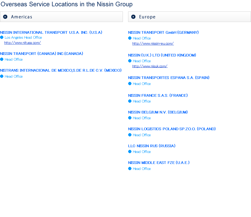This screenshot has height=217, width=251.
Task: Open NISSIN MIDDLE EAST FZE (U.A.E.) link
Action: tap(159, 163)
